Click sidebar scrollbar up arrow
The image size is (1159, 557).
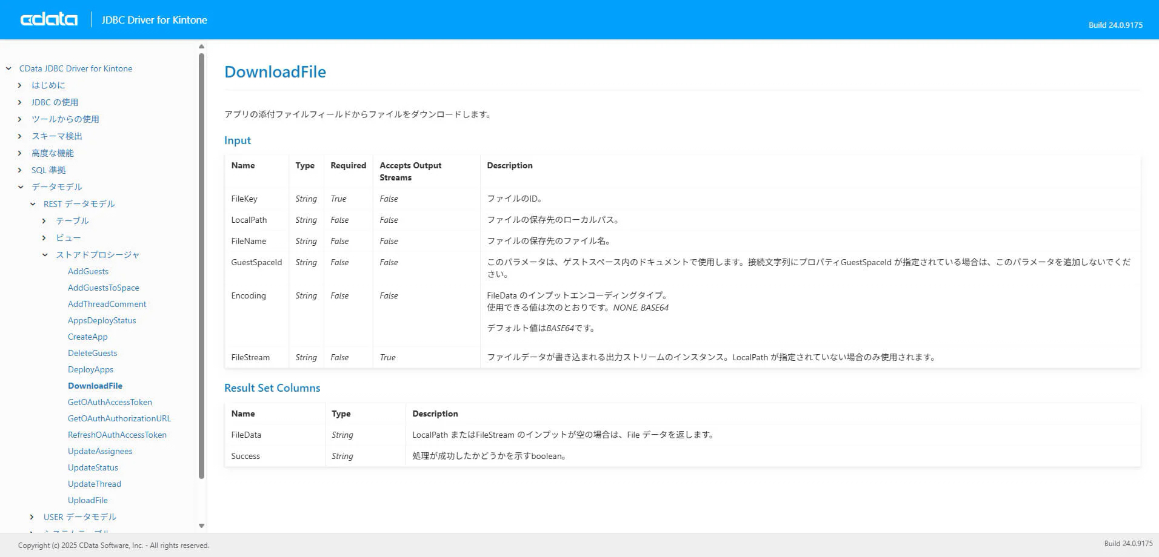(x=202, y=47)
